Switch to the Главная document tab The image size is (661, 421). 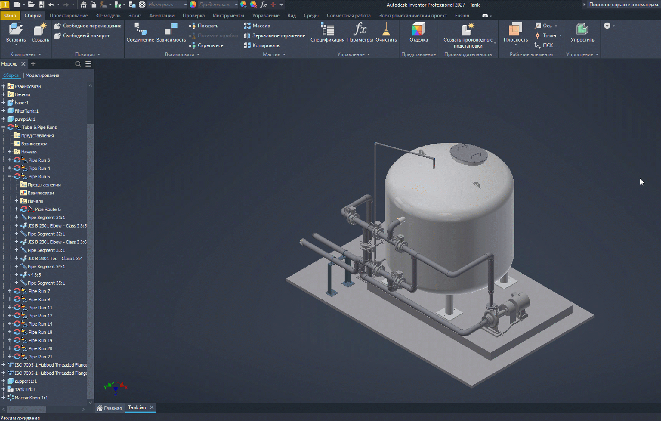(x=110, y=408)
